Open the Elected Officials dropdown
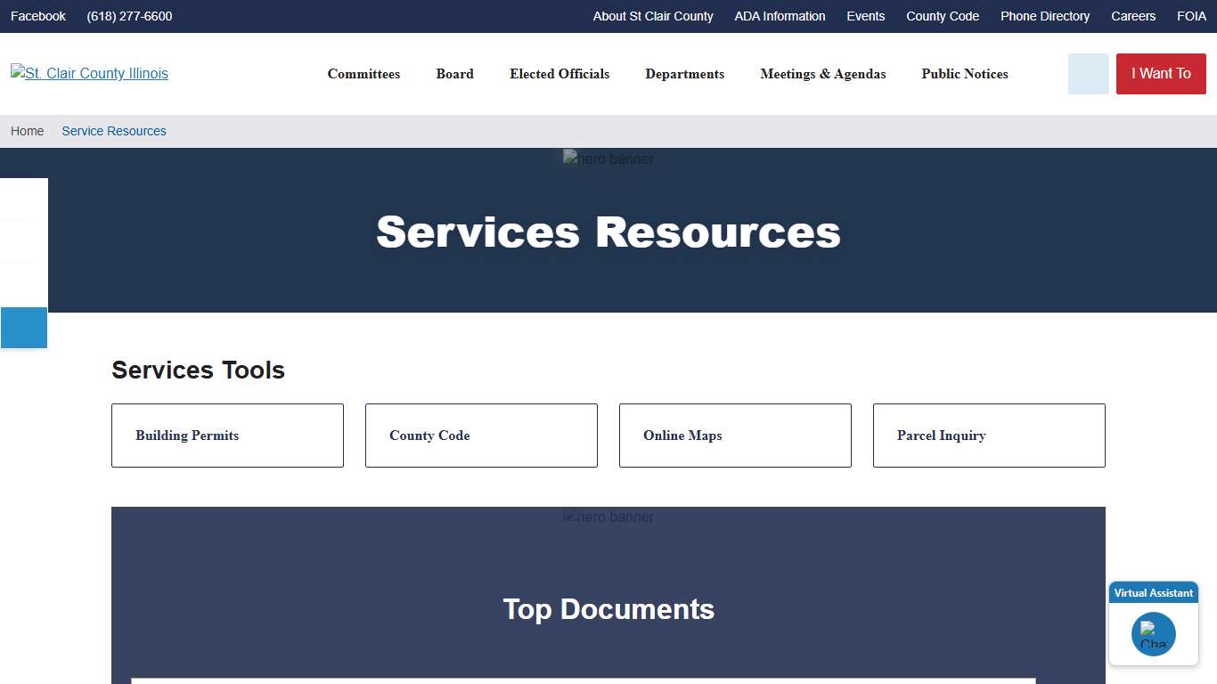This screenshot has width=1217, height=684. click(559, 74)
